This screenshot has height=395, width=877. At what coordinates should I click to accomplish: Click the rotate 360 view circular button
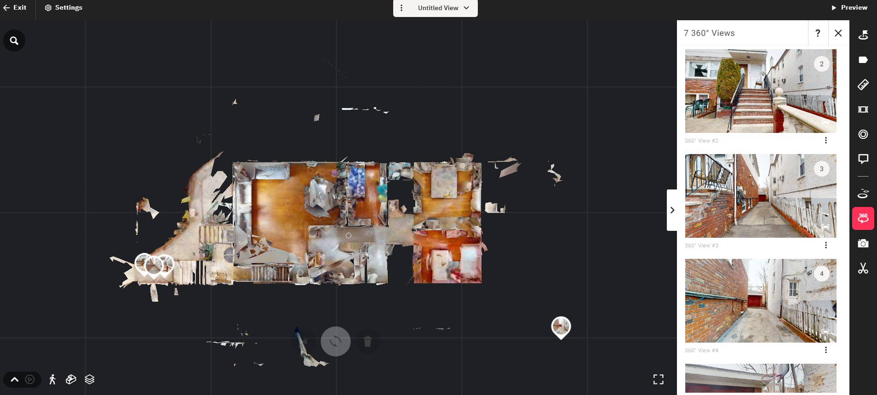336,341
